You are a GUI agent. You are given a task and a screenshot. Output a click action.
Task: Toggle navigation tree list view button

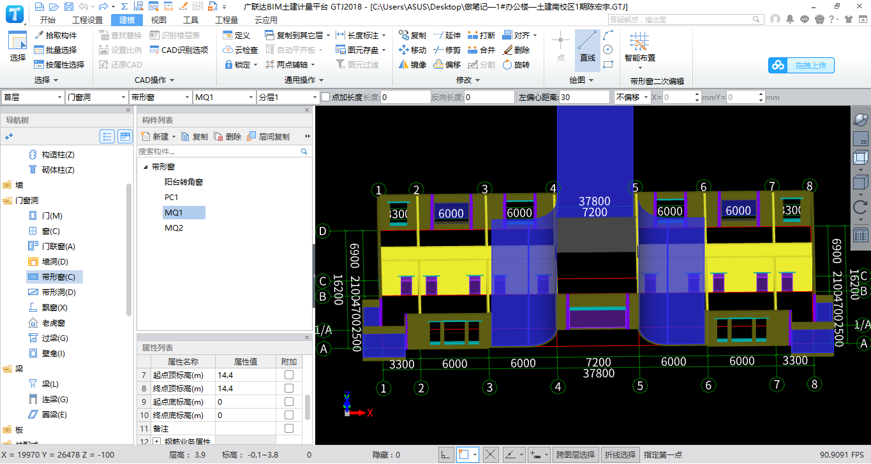(x=107, y=136)
